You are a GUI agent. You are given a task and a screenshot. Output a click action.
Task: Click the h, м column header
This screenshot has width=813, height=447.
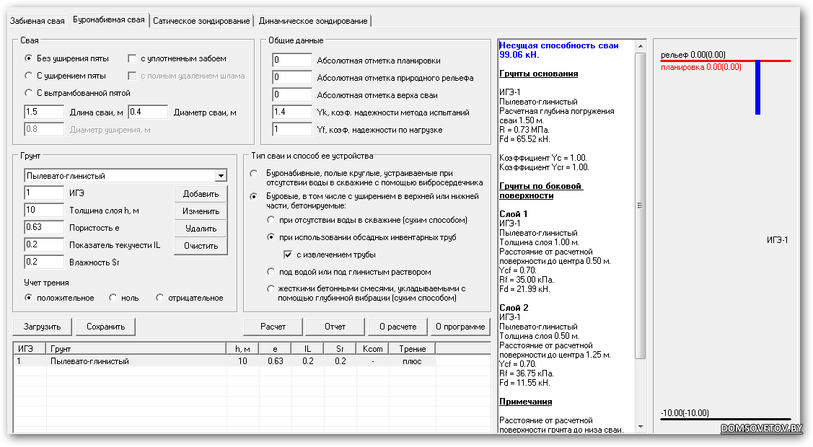[x=242, y=348]
